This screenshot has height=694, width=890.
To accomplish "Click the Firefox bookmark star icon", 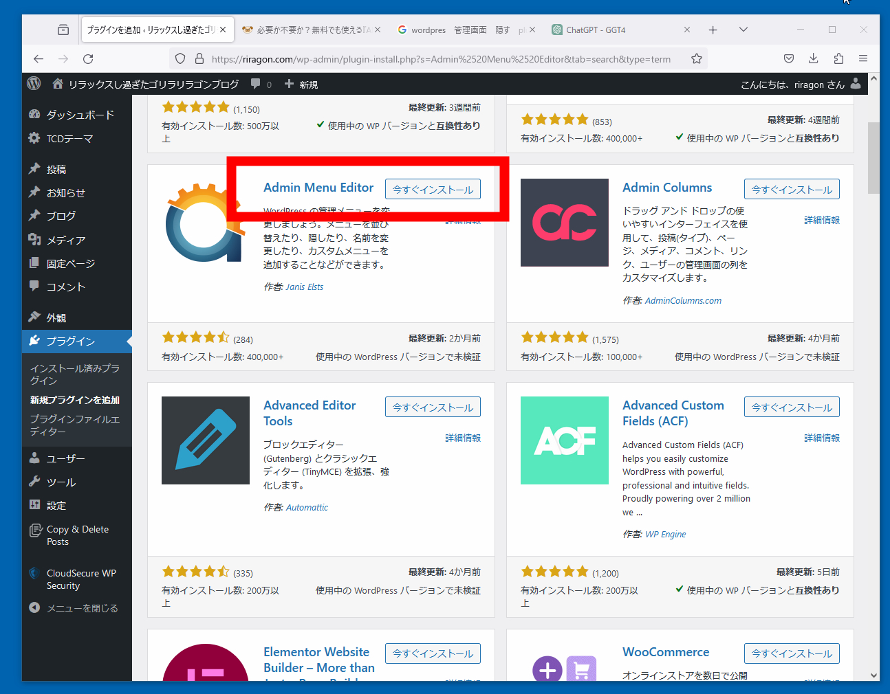I will pos(696,59).
